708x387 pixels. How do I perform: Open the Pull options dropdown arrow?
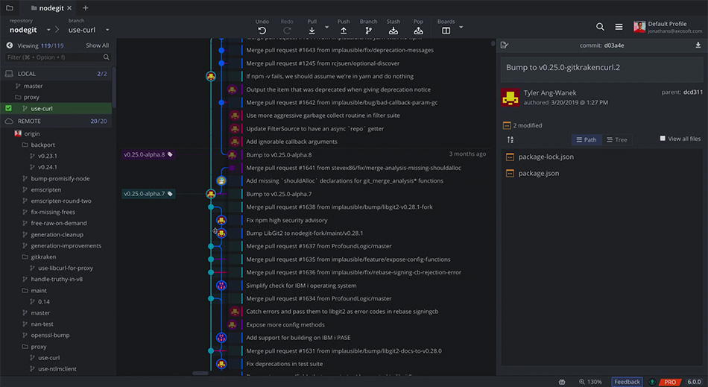click(327, 28)
